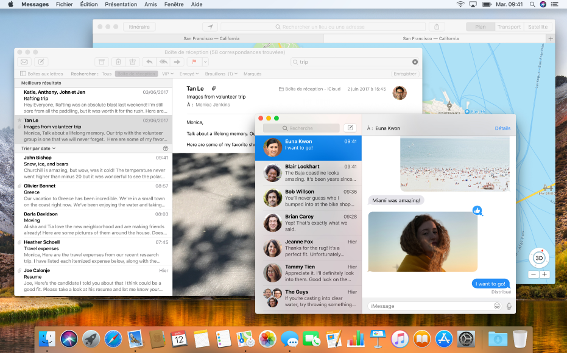Open the Fichier menu

(x=64, y=4)
